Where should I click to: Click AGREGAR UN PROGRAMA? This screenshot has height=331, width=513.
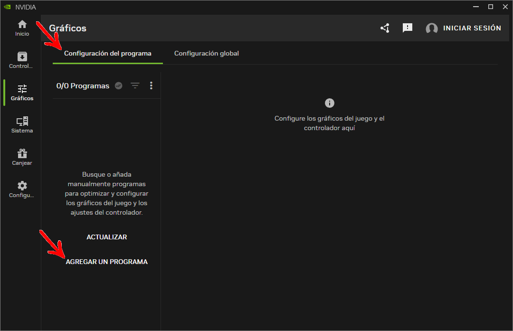click(107, 262)
